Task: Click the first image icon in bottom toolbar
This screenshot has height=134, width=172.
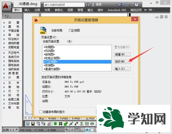Action: 28,124
